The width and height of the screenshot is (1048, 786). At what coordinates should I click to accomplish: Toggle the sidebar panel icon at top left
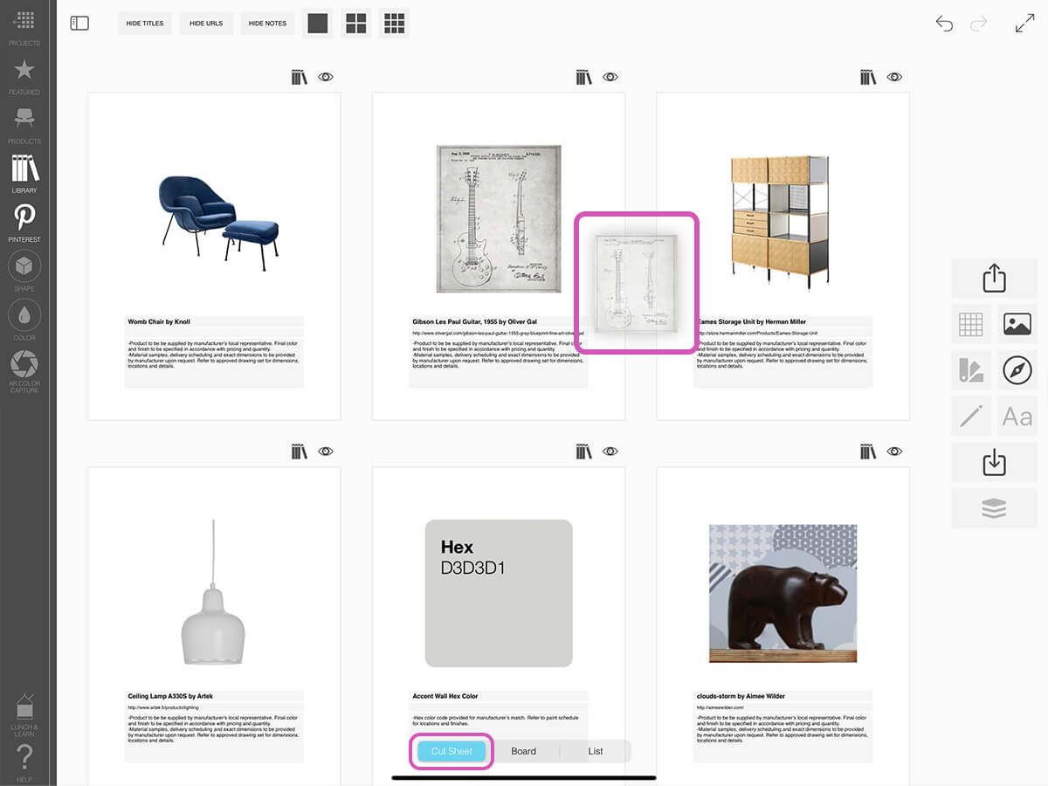point(79,24)
